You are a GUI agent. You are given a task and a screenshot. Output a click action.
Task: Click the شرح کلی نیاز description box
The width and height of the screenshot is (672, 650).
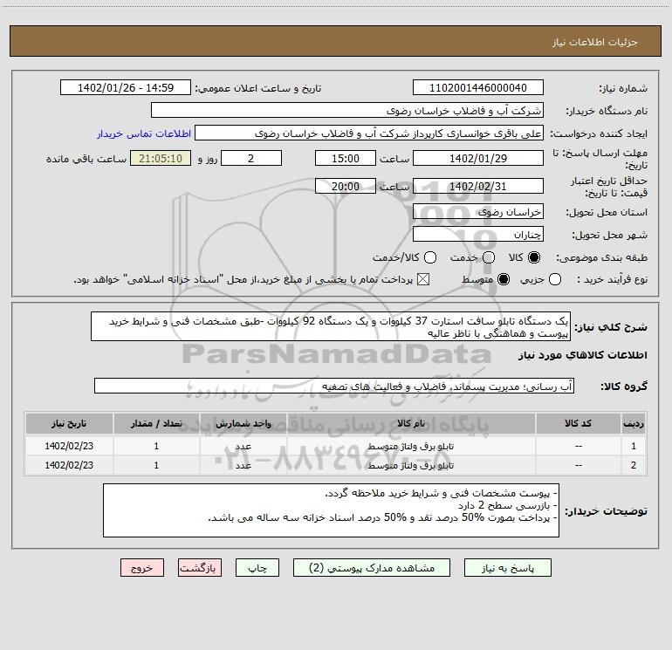coord(331,326)
